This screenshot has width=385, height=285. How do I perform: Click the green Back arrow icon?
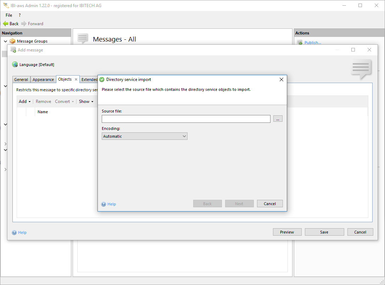(x=5, y=24)
